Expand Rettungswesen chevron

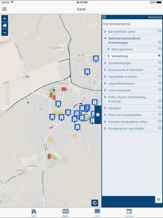(108, 49)
